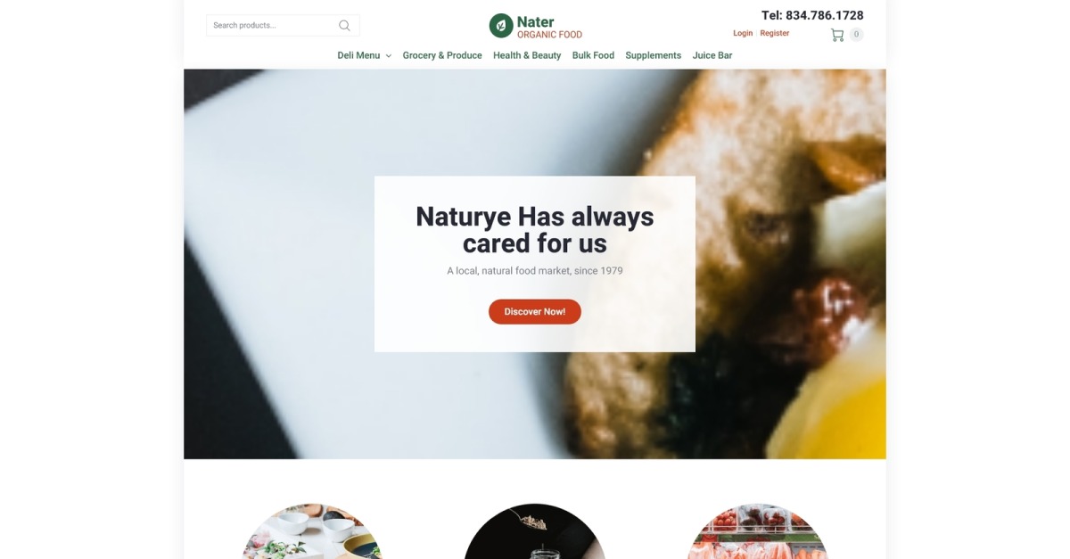Open the shopping cart icon

coord(837,35)
